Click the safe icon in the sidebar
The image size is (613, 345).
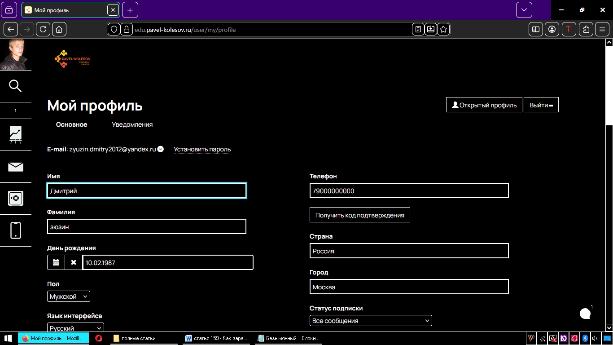[x=15, y=198]
